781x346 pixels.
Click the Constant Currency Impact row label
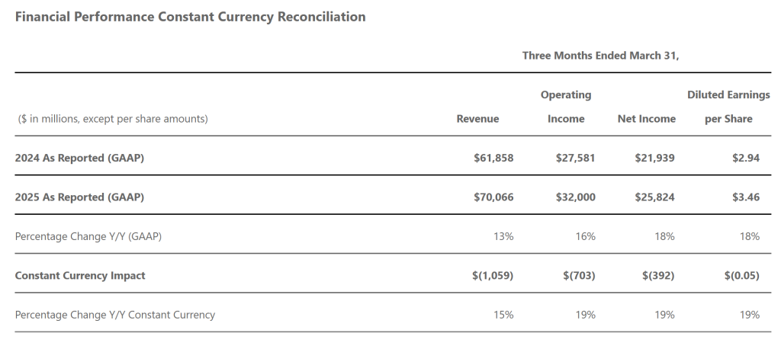[x=80, y=275]
